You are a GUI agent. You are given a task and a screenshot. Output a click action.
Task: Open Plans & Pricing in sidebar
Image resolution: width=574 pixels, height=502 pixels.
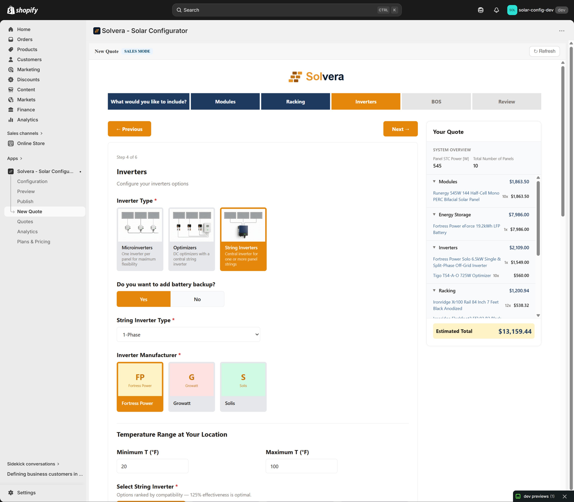[34, 242]
